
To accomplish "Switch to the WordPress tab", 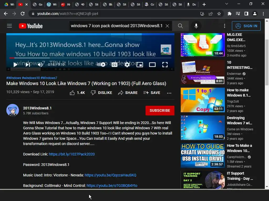I will (x=52, y=4).
